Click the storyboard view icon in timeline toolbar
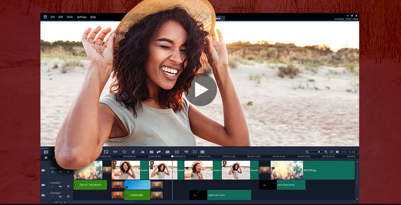The width and height of the screenshot is (401, 205). (46, 152)
